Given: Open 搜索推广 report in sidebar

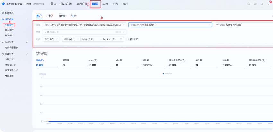Looking at the screenshot, I should click(x=10, y=35).
